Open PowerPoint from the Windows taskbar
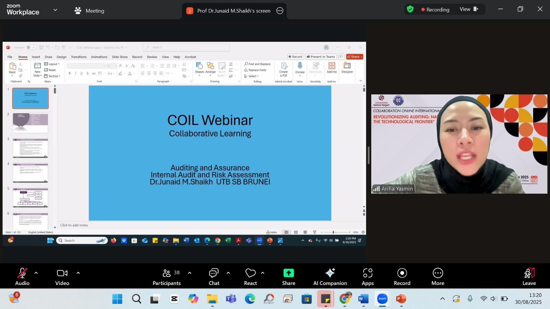 pyautogui.click(x=401, y=299)
